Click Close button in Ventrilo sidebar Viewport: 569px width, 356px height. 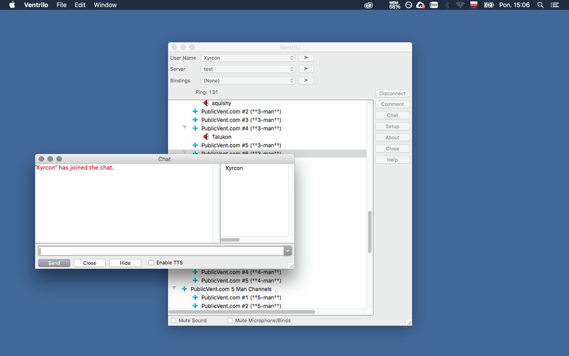(392, 149)
